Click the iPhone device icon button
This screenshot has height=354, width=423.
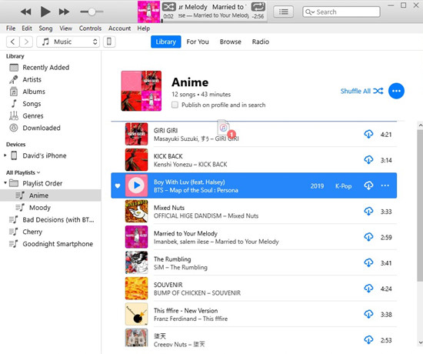109,42
